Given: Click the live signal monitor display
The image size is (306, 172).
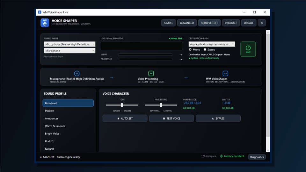Looking at the screenshot, I should click(x=142, y=46).
